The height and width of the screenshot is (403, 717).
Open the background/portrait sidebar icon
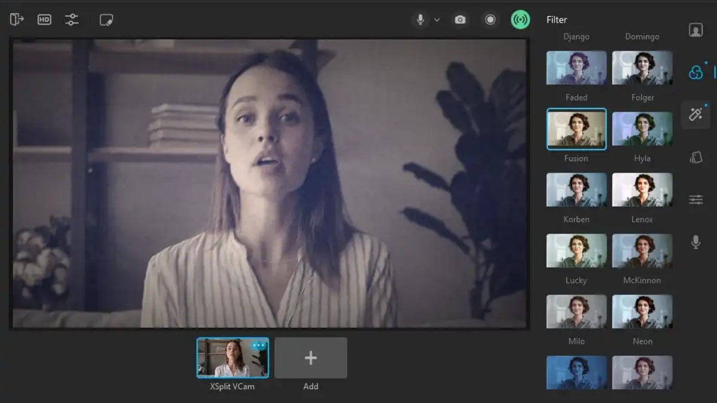click(x=695, y=30)
